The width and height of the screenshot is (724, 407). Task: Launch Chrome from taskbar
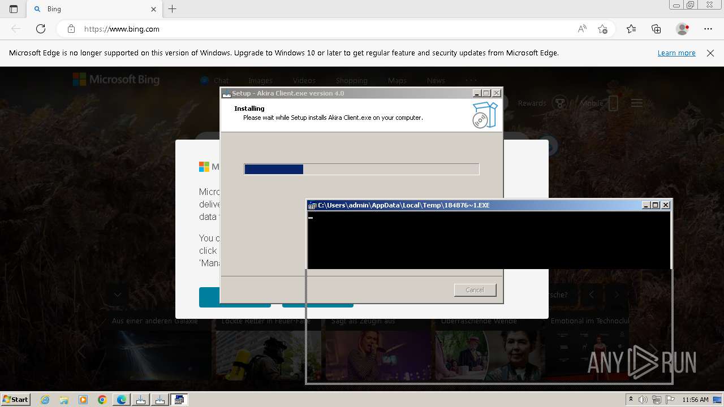click(x=102, y=400)
